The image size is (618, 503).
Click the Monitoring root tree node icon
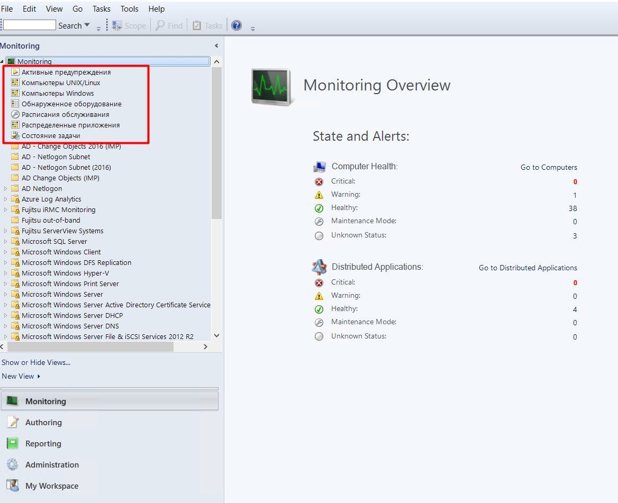(x=11, y=61)
